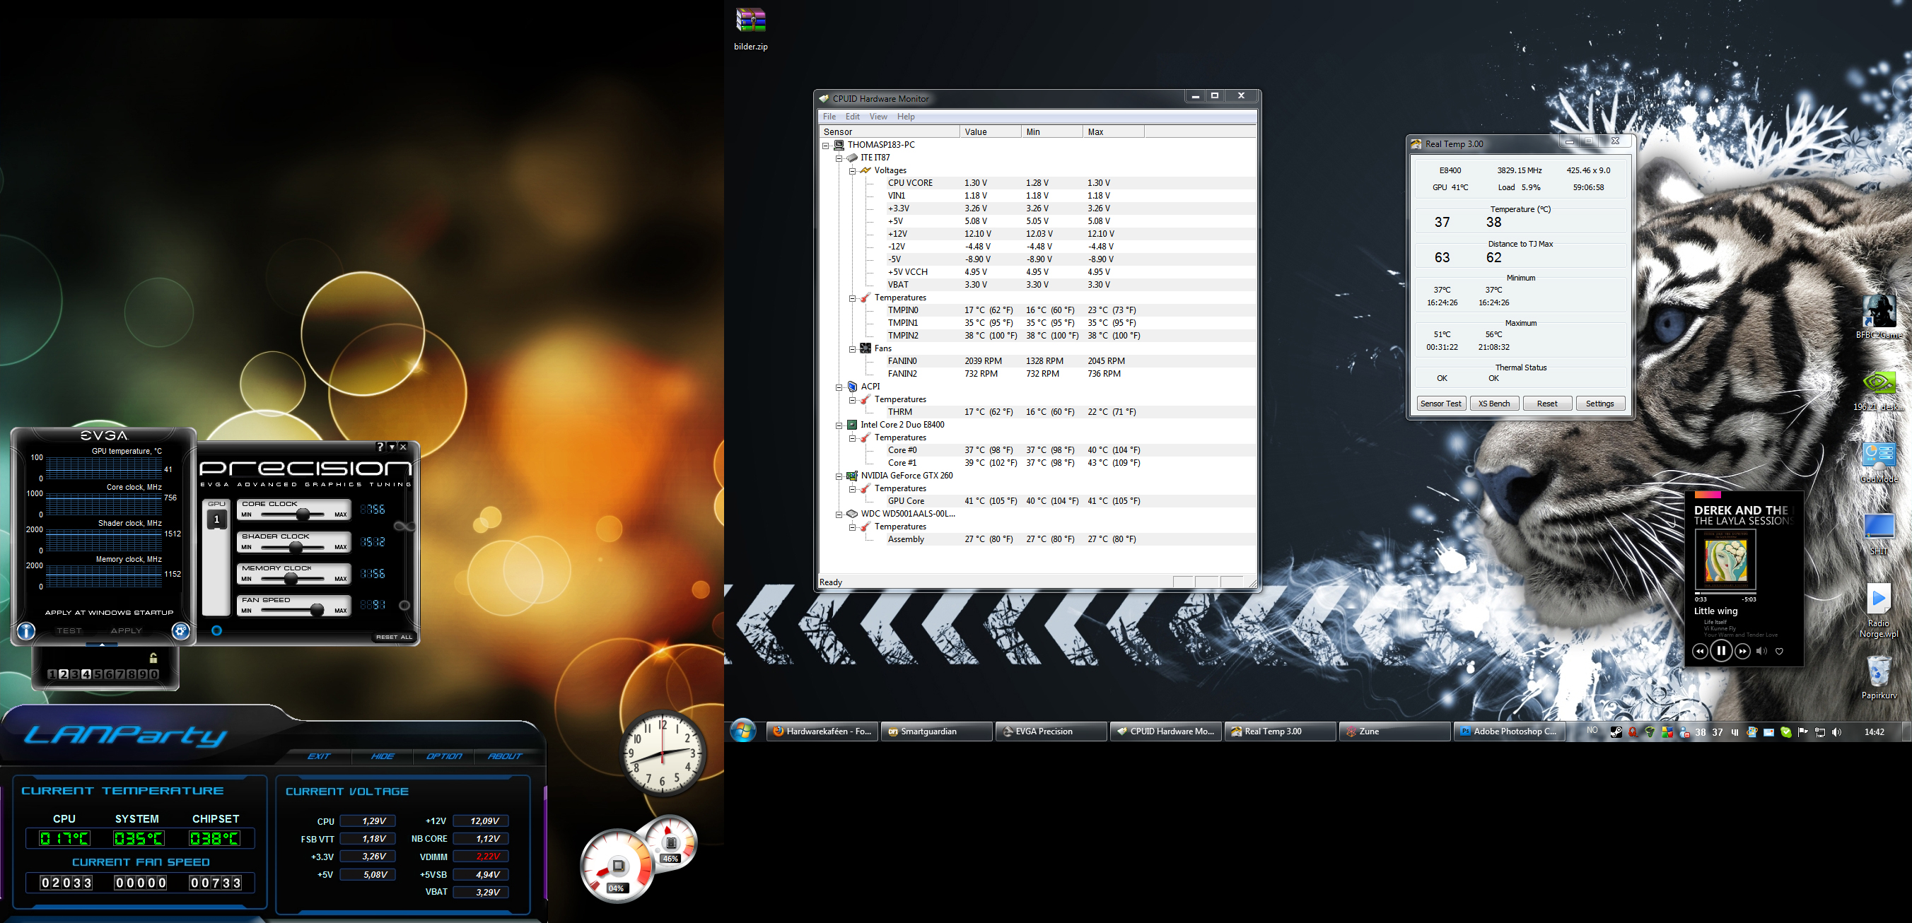Viewport: 1912px width, 923px height.
Task: Click the Layla Sessions album art thumbnail
Action: [x=1726, y=560]
